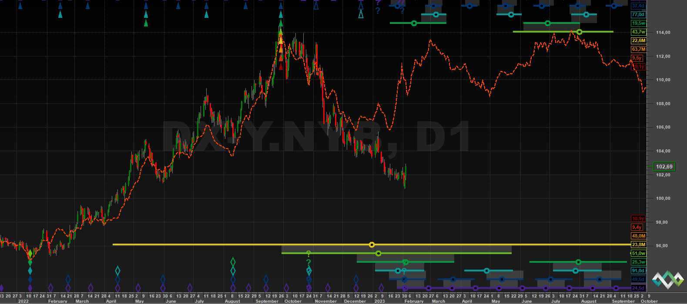Click the 2023 year label on the time axis
687x304 pixels.
tap(379, 301)
